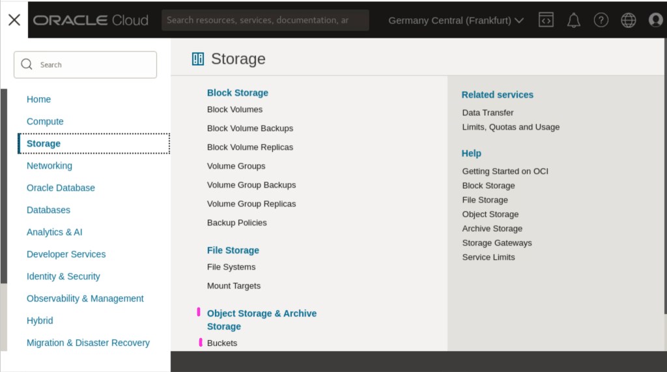
Task: Open Limits, Quotas and Usage link
Action: (x=511, y=127)
